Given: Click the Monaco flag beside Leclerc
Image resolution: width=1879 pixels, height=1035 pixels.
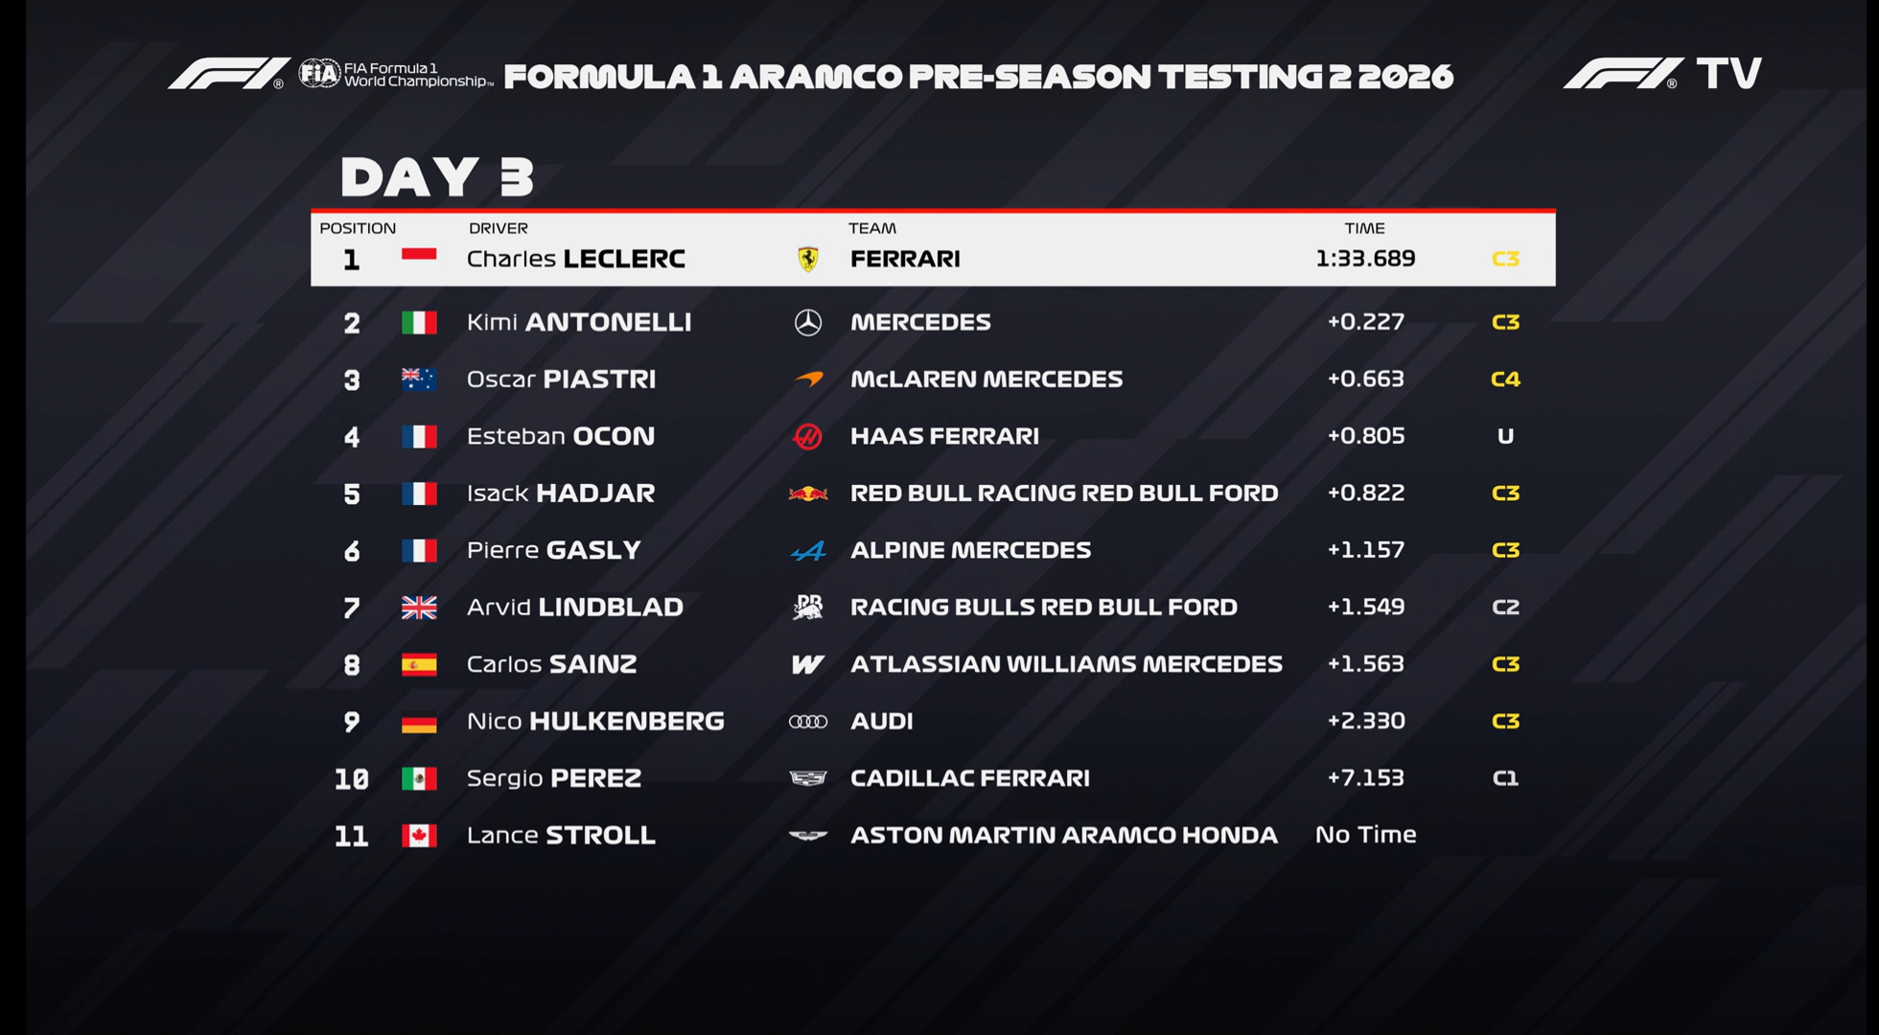Looking at the screenshot, I should 419,256.
